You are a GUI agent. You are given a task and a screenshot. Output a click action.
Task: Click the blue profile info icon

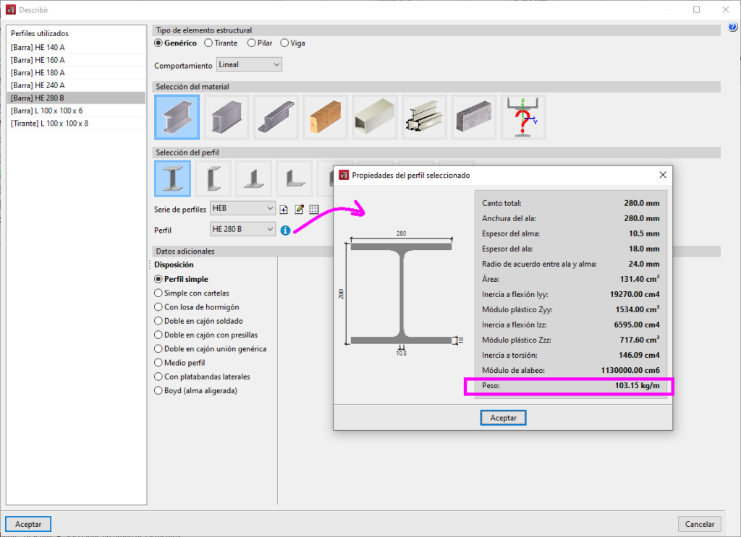pyautogui.click(x=285, y=231)
